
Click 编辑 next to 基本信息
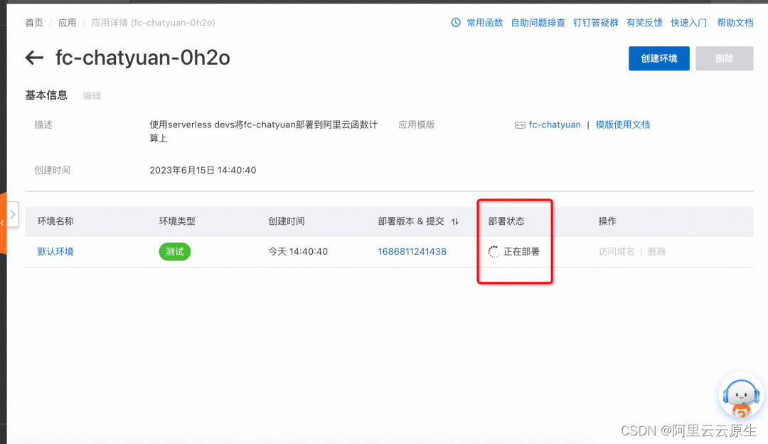click(91, 95)
